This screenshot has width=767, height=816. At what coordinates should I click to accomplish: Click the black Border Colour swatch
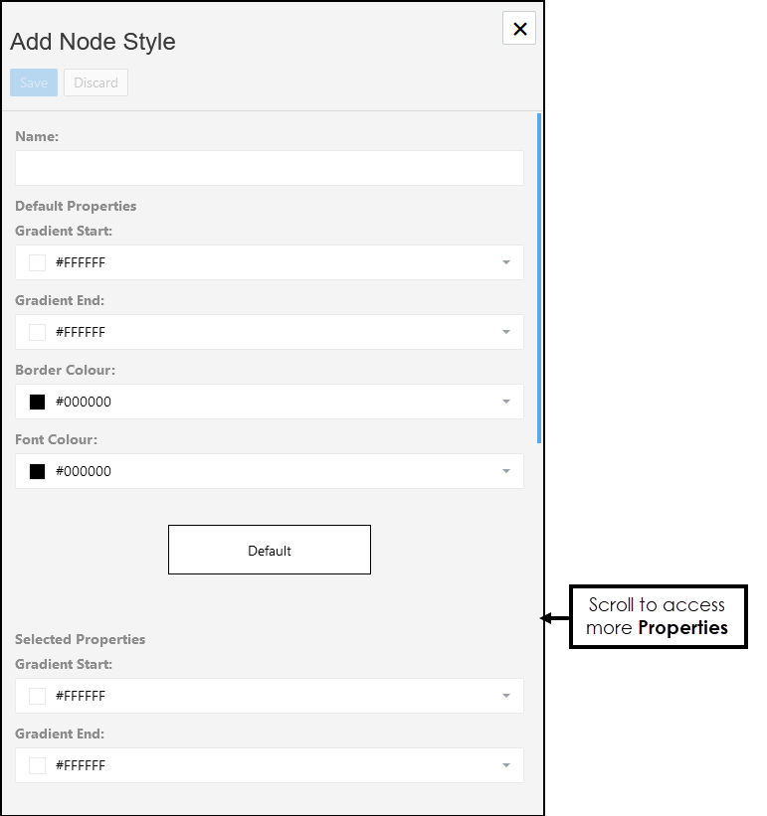point(38,402)
